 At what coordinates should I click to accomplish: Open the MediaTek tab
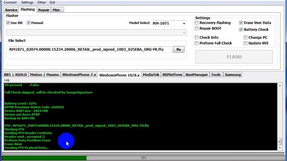tap(151, 75)
